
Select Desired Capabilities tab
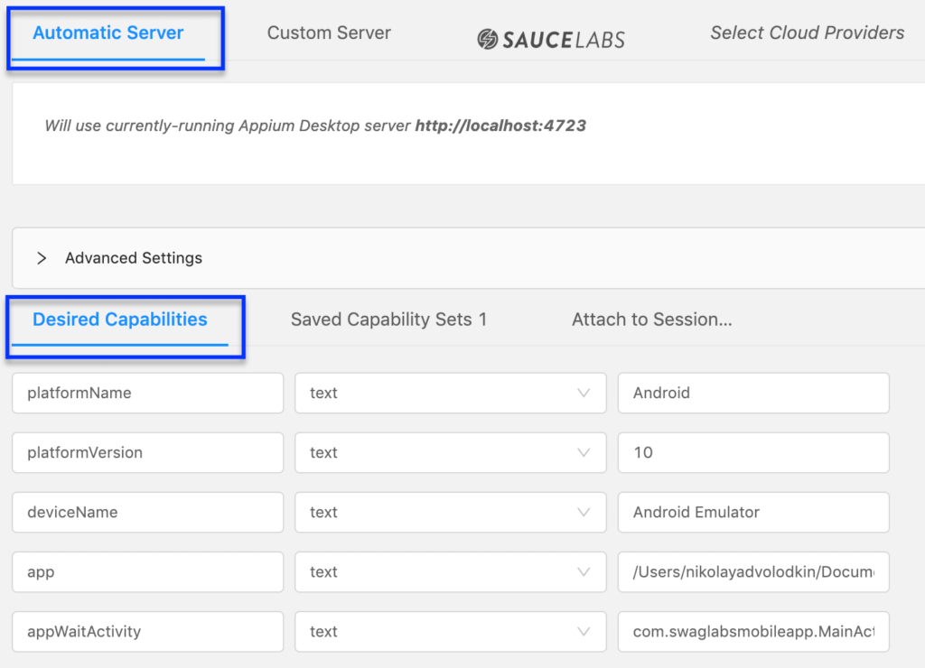tap(120, 320)
